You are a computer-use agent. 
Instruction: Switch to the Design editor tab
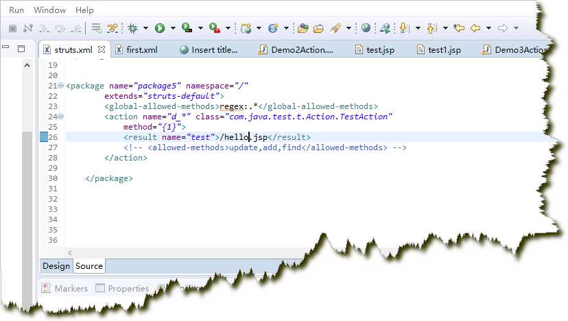click(x=56, y=266)
